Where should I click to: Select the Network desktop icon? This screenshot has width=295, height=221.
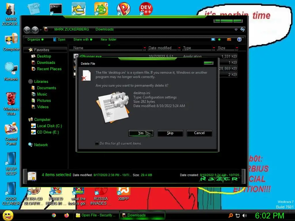11,72
